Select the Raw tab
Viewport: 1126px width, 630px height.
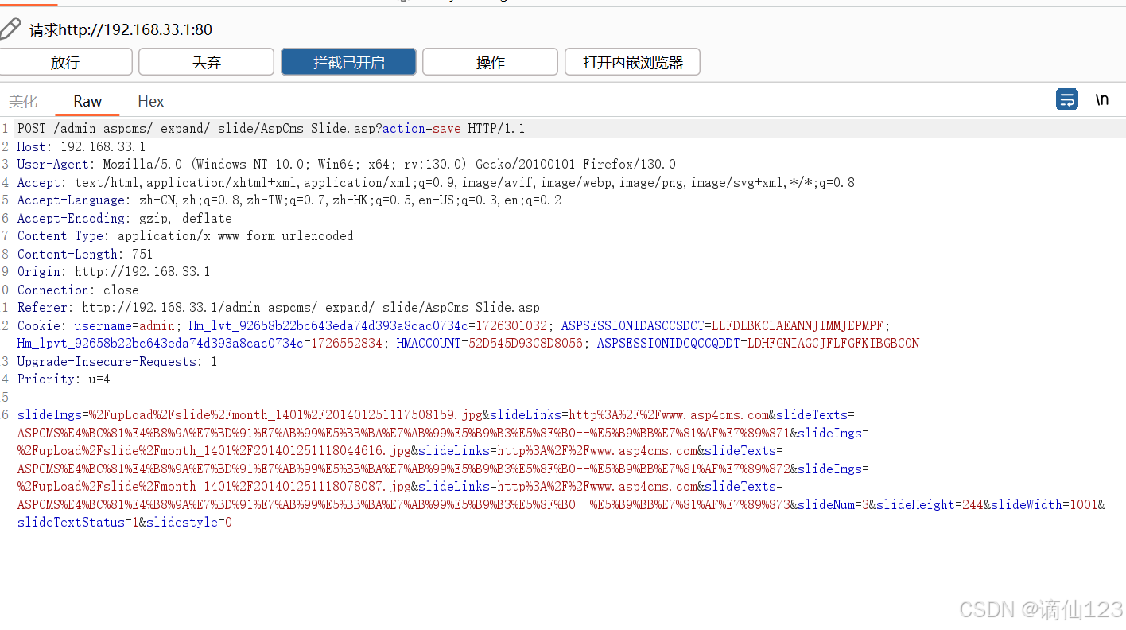pos(87,101)
